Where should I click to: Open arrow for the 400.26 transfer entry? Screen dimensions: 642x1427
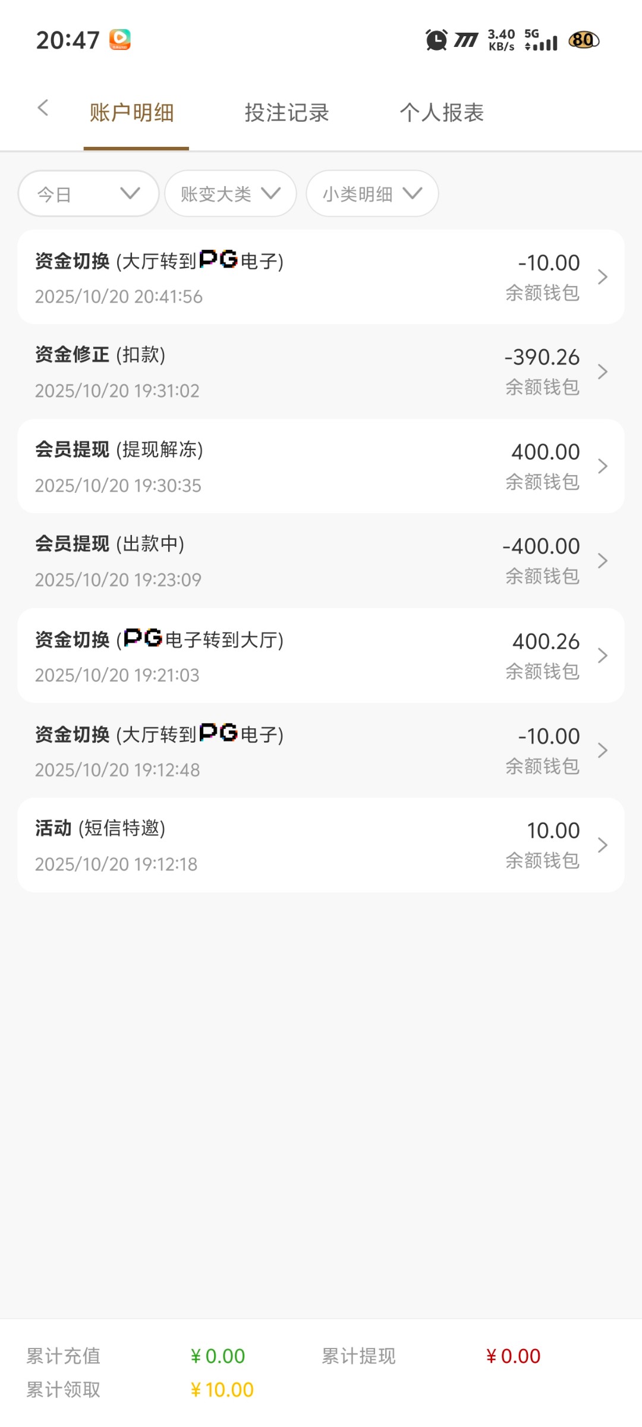602,656
